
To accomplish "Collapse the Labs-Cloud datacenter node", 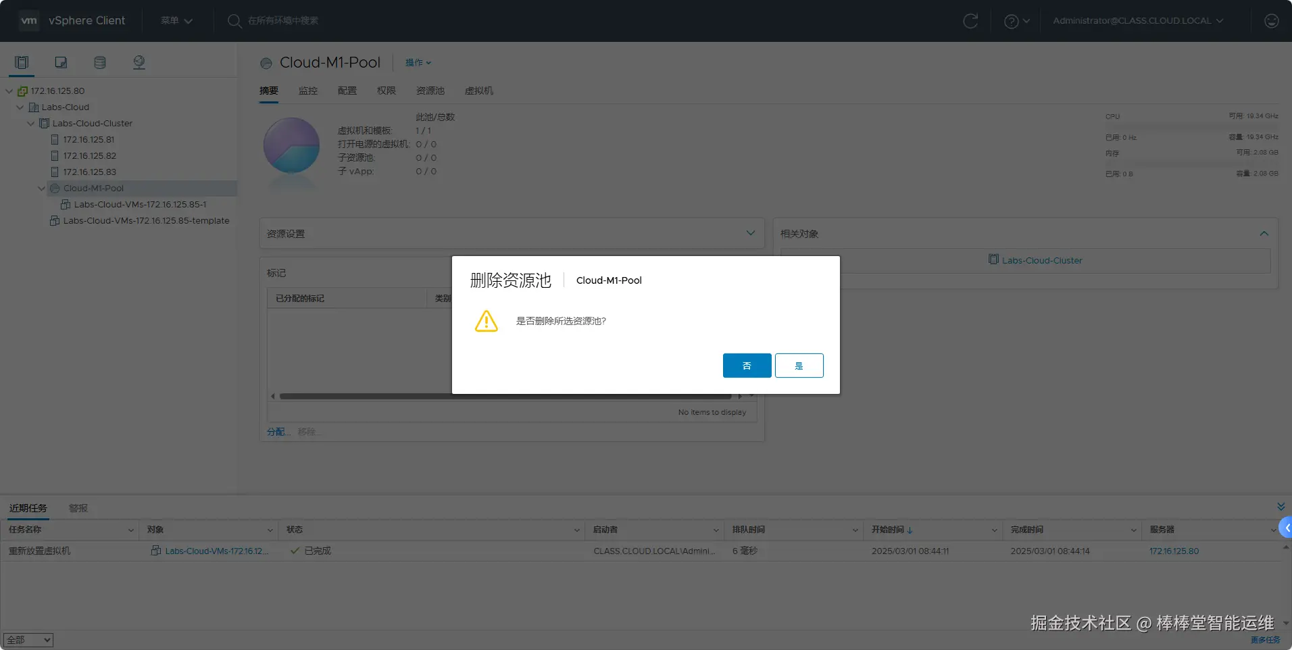I will [20, 107].
